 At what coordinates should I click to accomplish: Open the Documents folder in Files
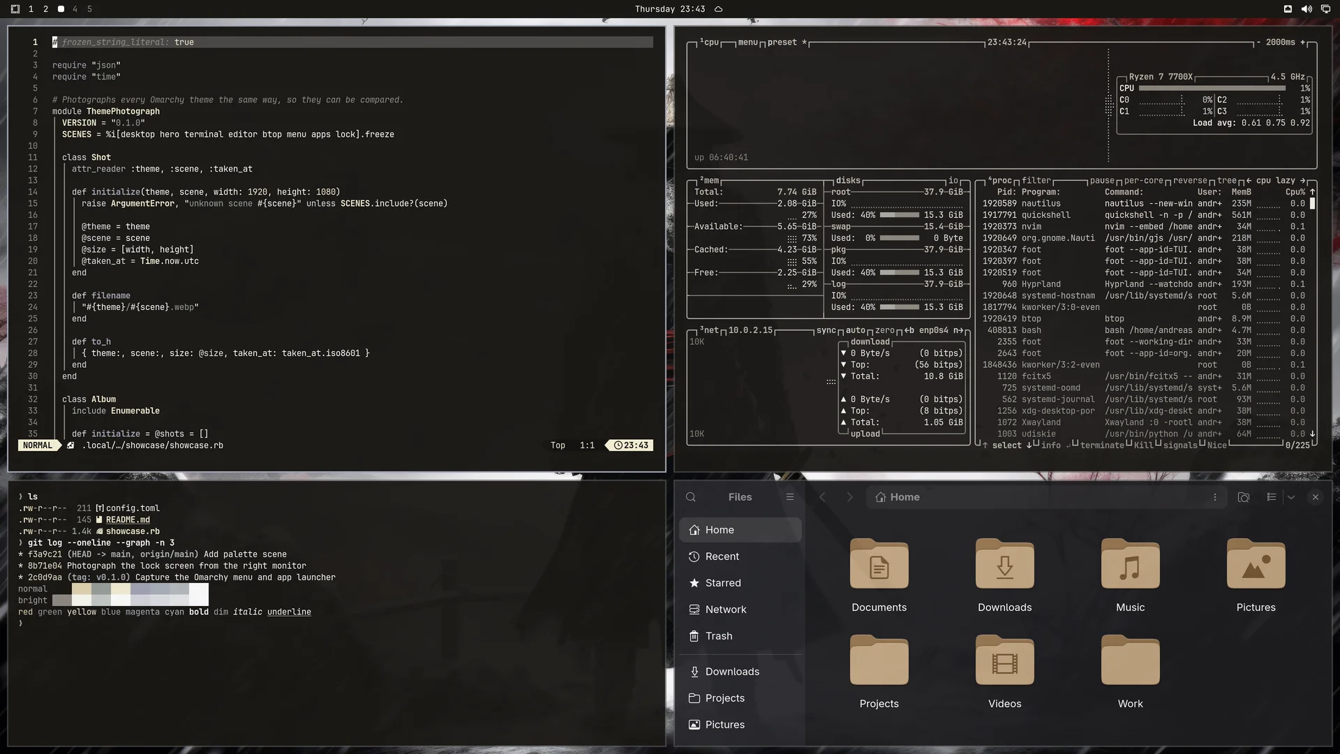point(879,576)
